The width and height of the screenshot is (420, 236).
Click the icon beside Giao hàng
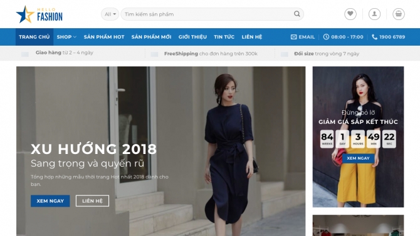coord(25,54)
